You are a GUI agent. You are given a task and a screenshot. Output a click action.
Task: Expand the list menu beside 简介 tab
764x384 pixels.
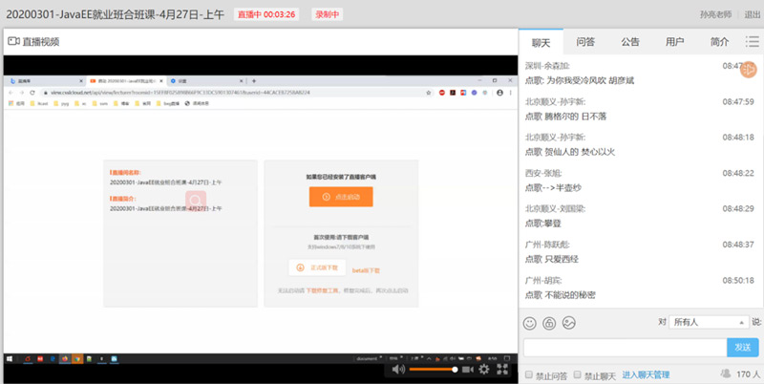click(752, 42)
